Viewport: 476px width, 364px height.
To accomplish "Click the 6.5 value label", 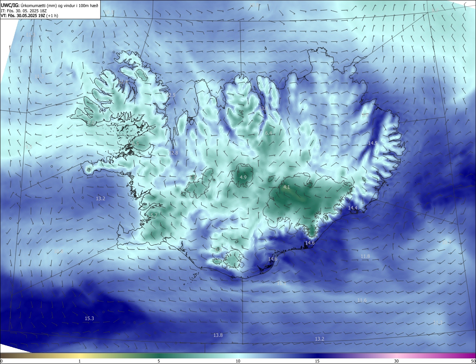I will pos(135,143).
